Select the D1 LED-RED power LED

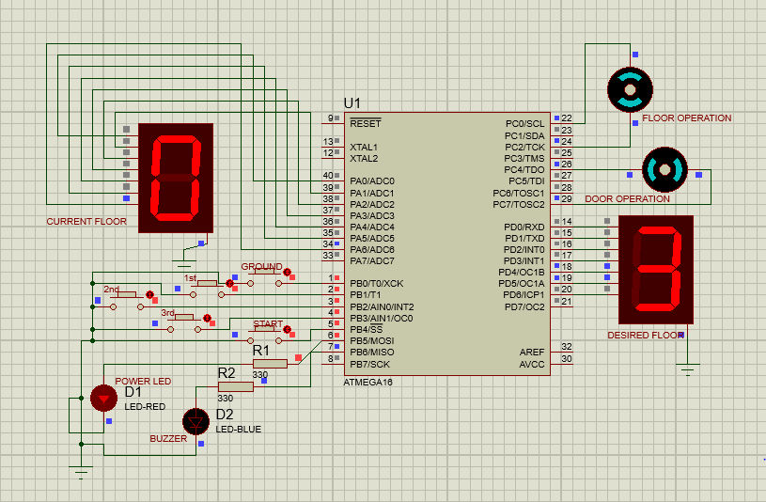(103, 398)
